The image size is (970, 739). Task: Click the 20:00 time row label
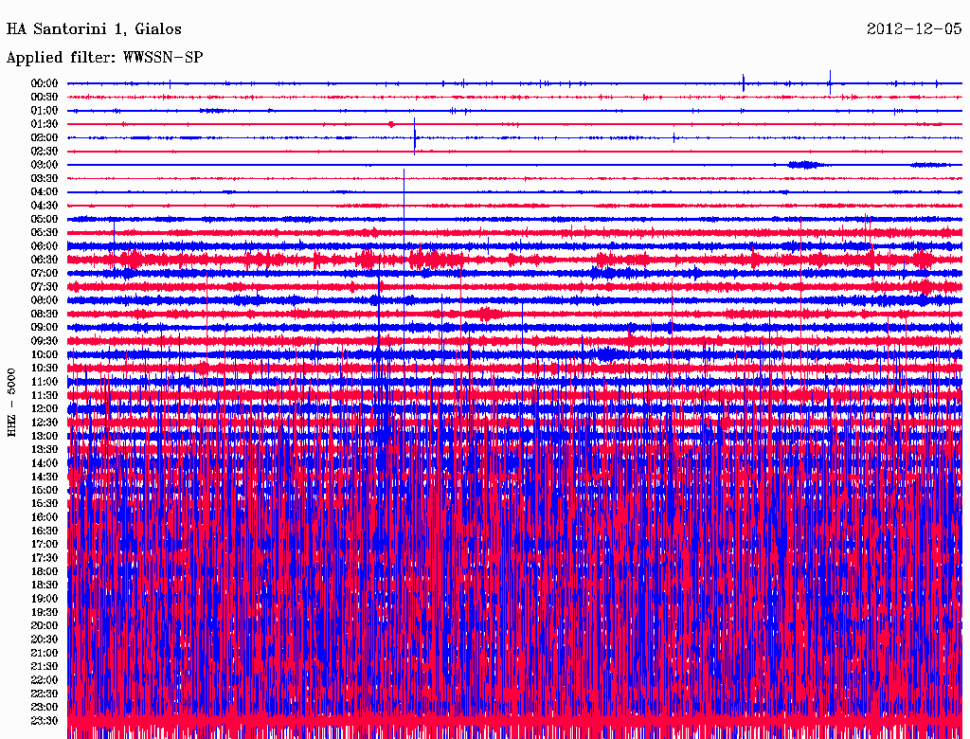click(45, 625)
